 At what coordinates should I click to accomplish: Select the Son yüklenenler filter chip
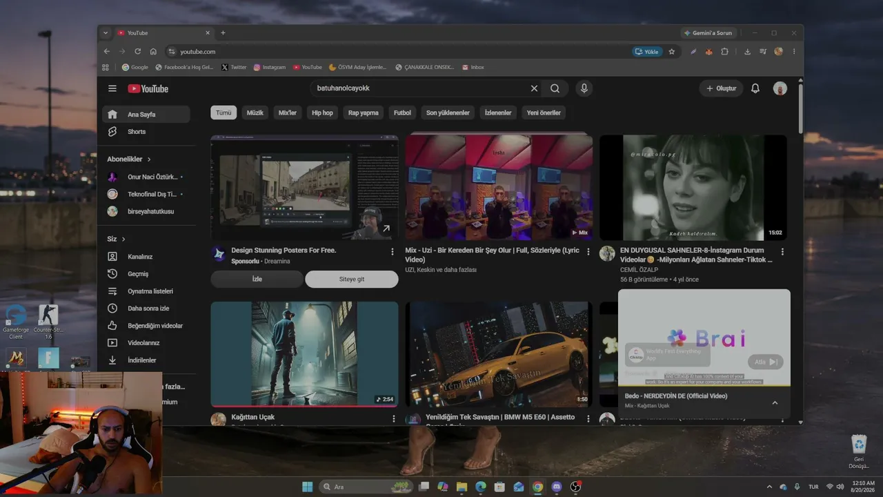point(448,113)
